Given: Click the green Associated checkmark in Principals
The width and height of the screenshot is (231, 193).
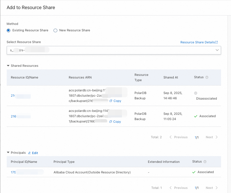Looking at the screenshot, I should point(194,172).
